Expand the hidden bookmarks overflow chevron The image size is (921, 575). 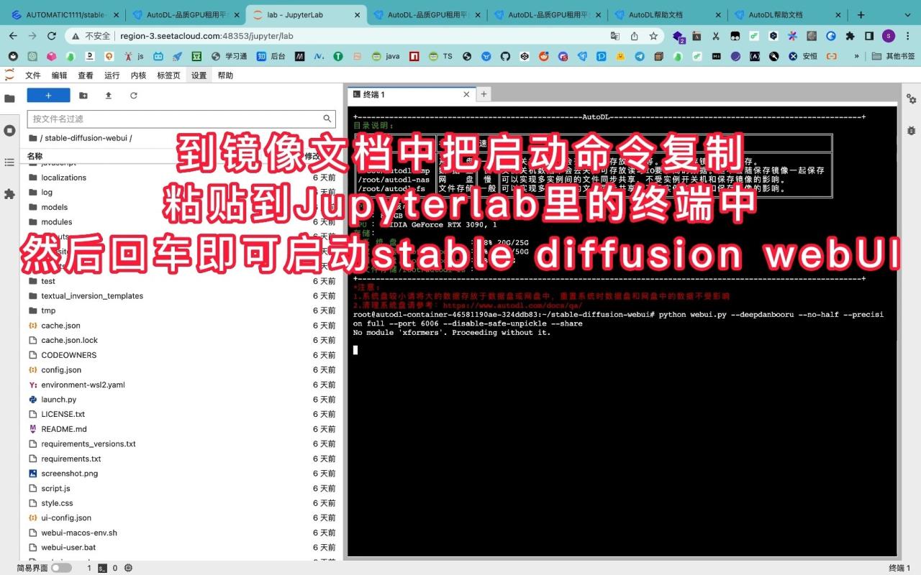tap(856, 55)
